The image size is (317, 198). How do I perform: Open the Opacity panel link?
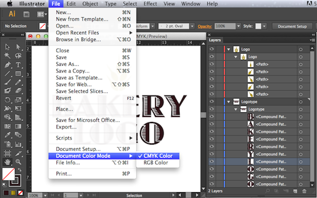[205, 26]
